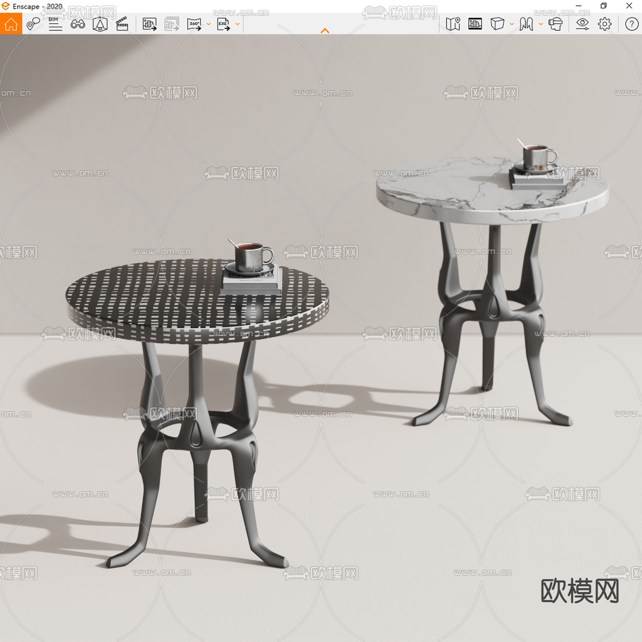Close the Enscape window
This screenshot has height=642, width=642.
click(629, 6)
